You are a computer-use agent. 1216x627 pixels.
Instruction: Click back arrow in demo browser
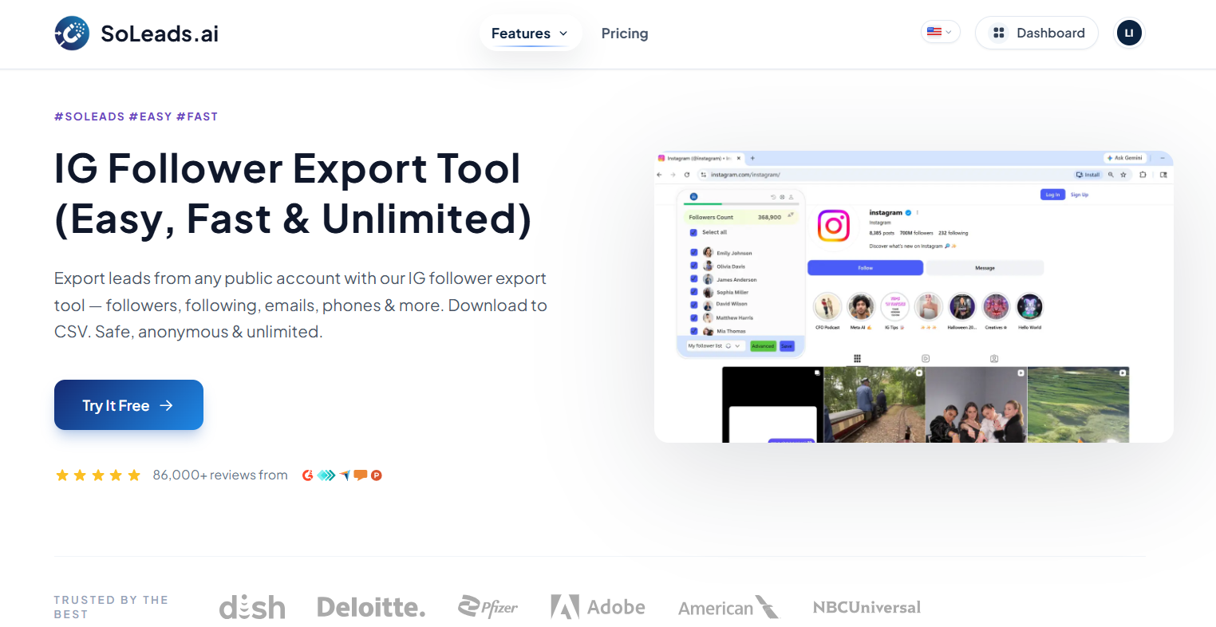(659, 175)
